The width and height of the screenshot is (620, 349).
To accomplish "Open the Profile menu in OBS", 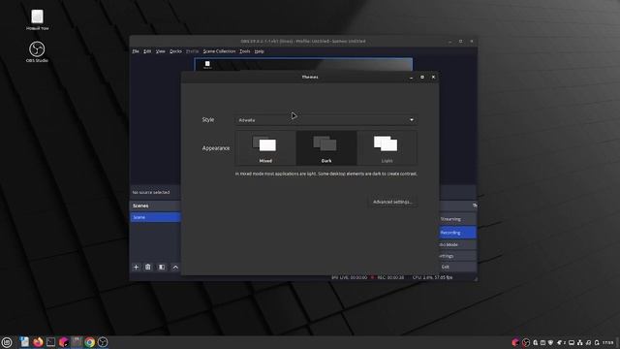I will click(192, 51).
